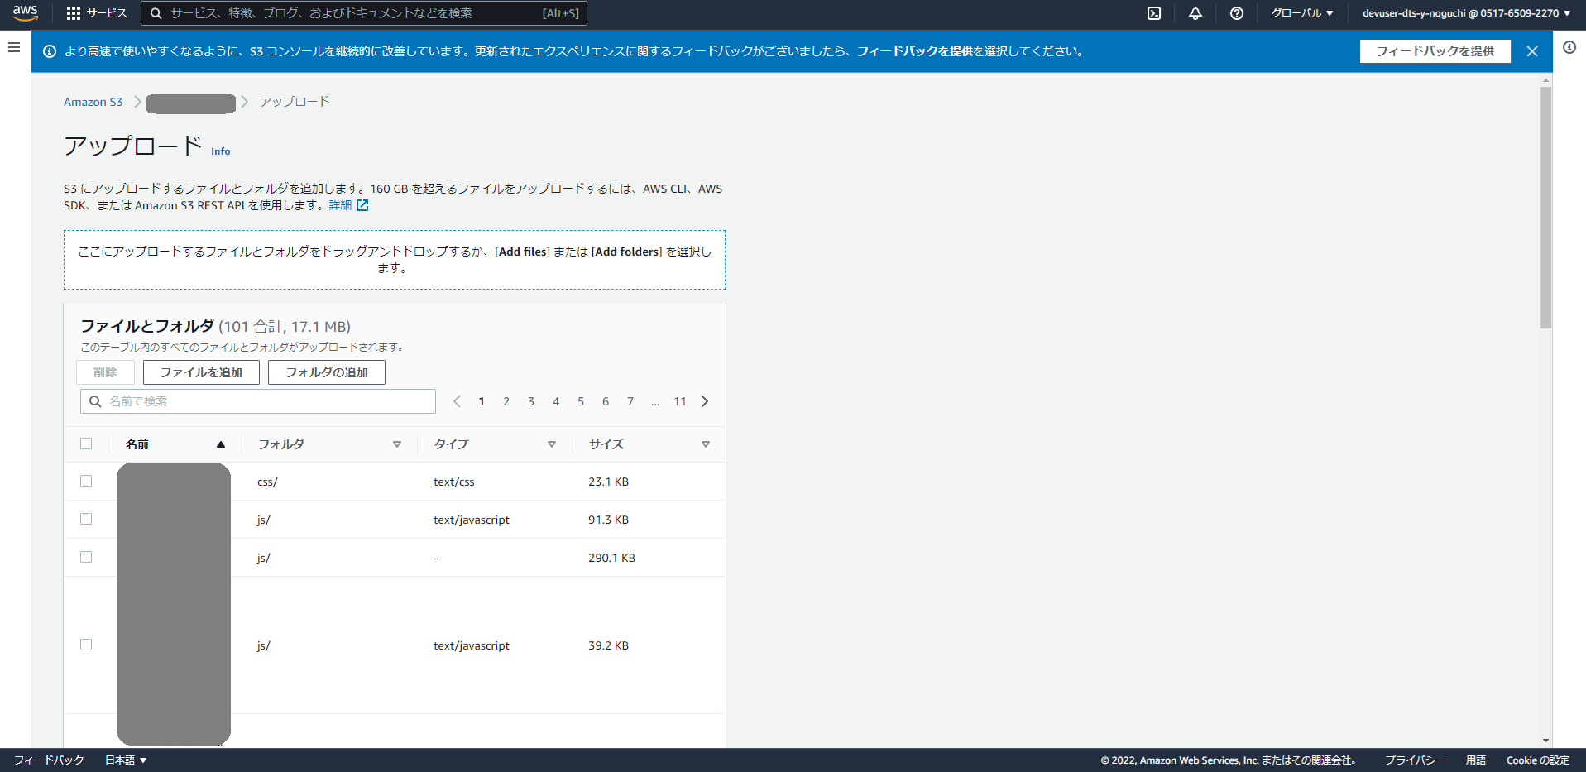
Task: Open the redacted bucket breadcrumb
Action: click(191, 103)
